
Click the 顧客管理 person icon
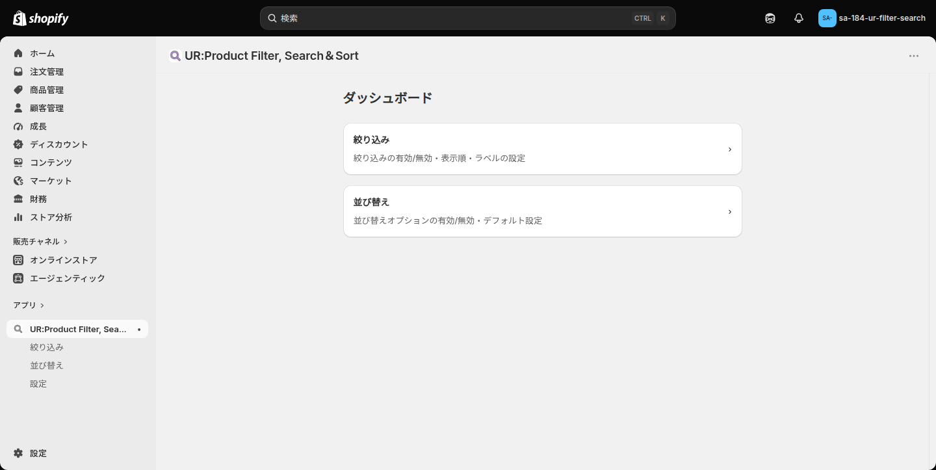tap(18, 108)
